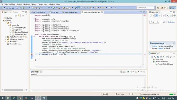This screenshot has width=177, height=100.
Task: Open Chrome from the taskbar
Action: 20,98
